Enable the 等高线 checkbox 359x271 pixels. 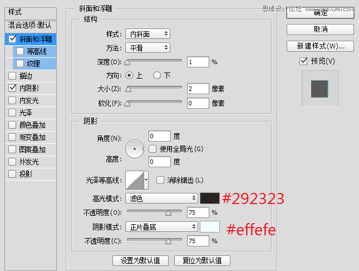click(x=20, y=51)
